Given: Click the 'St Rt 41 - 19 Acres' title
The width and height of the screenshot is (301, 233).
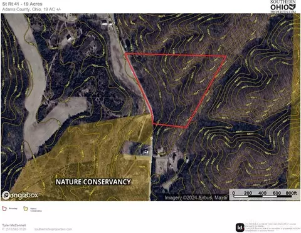Looking at the screenshot, I should pyautogui.click(x=22, y=4).
